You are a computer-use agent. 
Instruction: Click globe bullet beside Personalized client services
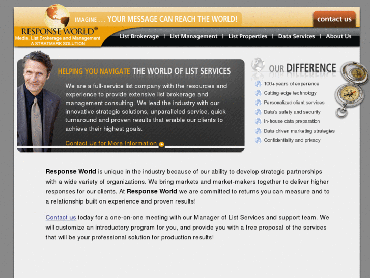tap(258, 103)
